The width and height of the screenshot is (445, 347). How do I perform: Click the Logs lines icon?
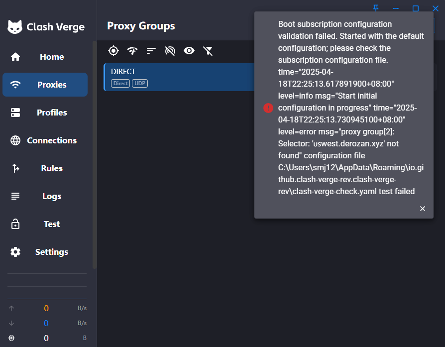click(x=15, y=196)
